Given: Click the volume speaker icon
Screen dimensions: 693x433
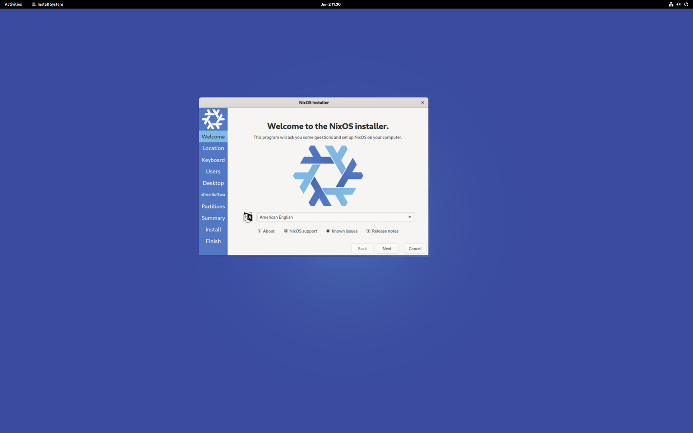Looking at the screenshot, I should pos(678,4).
